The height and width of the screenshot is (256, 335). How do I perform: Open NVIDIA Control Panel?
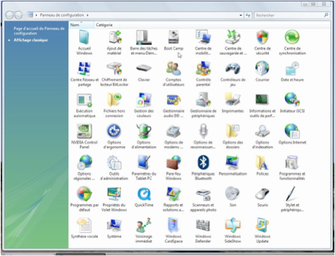pos(84,136)
